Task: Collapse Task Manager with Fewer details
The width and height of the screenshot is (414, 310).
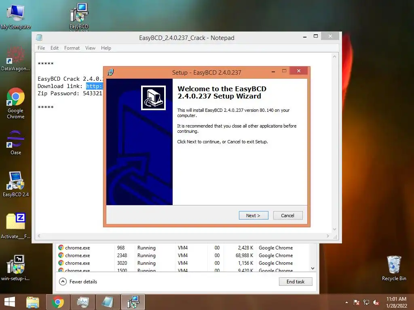Action: click(78, 281)
